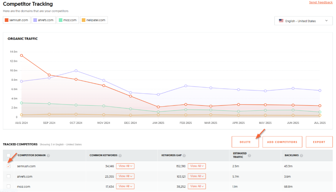
Task: Click moz.com in the competitor table
Action: click(24, 187)
